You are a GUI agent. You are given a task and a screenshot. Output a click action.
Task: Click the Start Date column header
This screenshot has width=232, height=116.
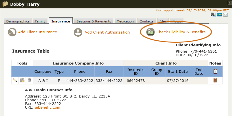point(178,72)
